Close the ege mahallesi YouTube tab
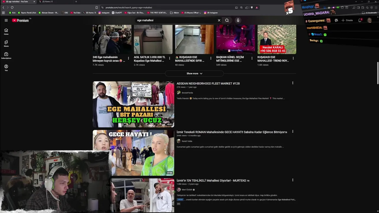The width and height of the screenshot is (379, 213). 34,1
